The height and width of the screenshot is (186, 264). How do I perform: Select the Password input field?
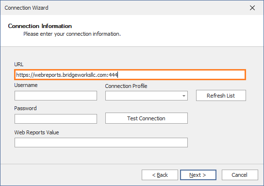pos(56,119)
